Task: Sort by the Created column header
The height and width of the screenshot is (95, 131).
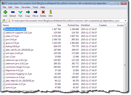Action: 107,25
